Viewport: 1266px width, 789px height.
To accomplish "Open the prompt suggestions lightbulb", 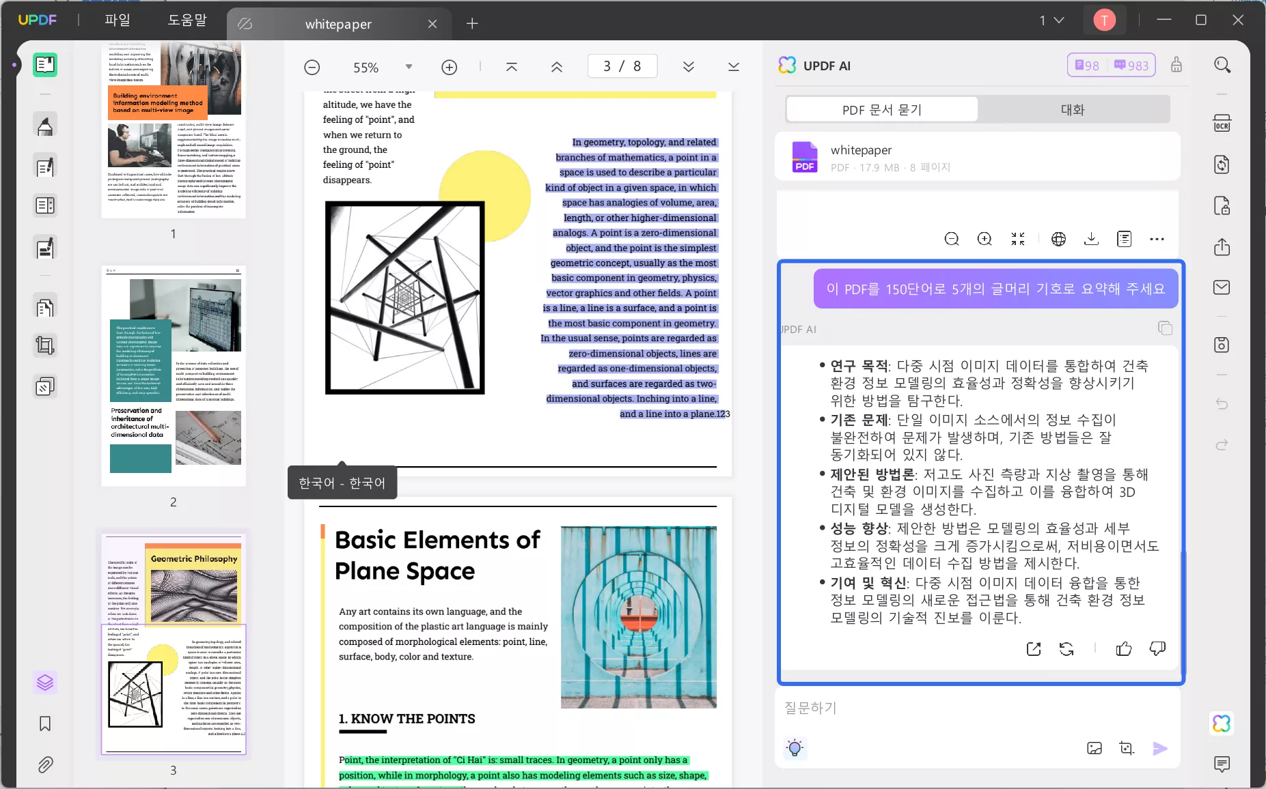I will 795,748.
